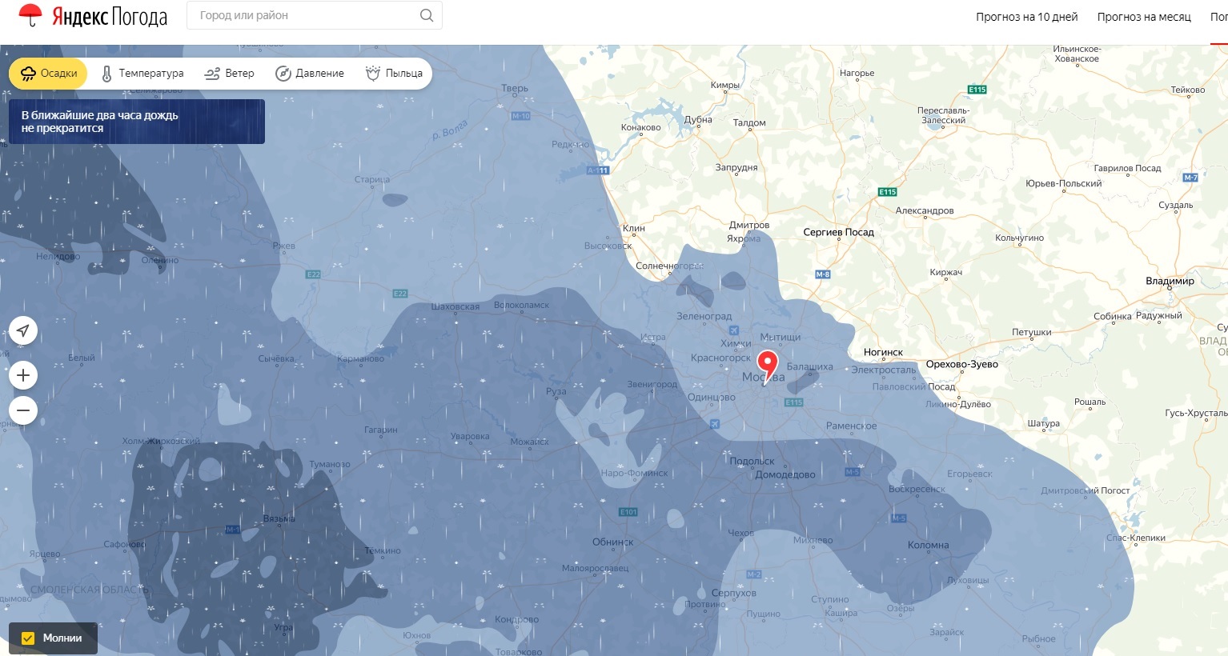
Task: Click the Сергиев Посад city label
Action: pyautogui.click(x=838, y=232)
